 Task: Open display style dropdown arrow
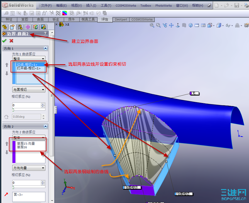coord(223,26)
